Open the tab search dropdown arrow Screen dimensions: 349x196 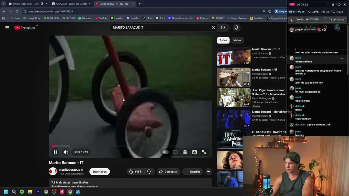tap(3, 4)
